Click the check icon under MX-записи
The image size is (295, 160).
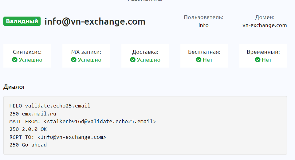(73, 60)
